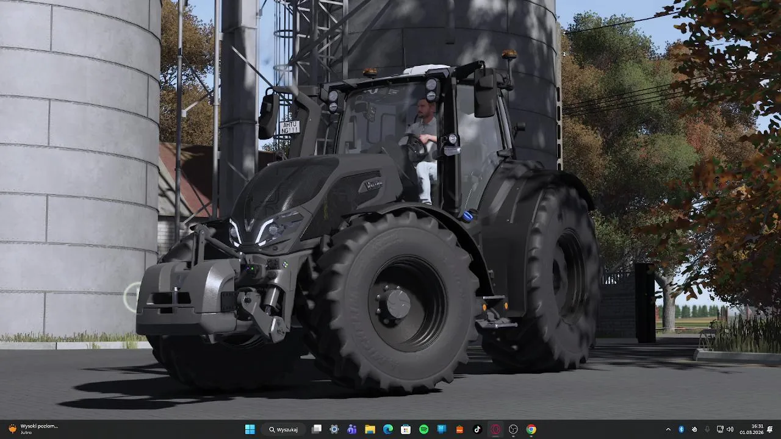Open the Wysoki poziom weather widget

coord(32,429)
